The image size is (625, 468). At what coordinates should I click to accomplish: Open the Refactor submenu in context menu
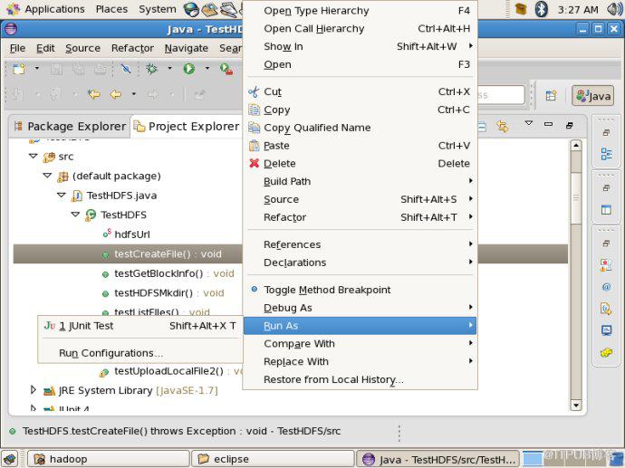coord(361,217)
